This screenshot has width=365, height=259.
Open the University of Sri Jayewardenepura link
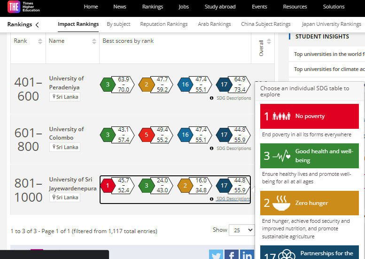point(73,184)
